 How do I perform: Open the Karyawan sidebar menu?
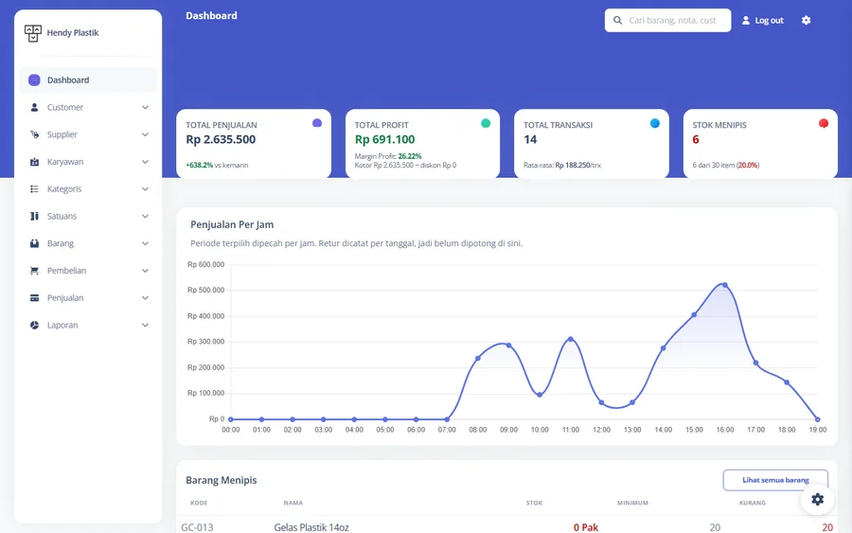pyautogui.click(x=88, y=161)
